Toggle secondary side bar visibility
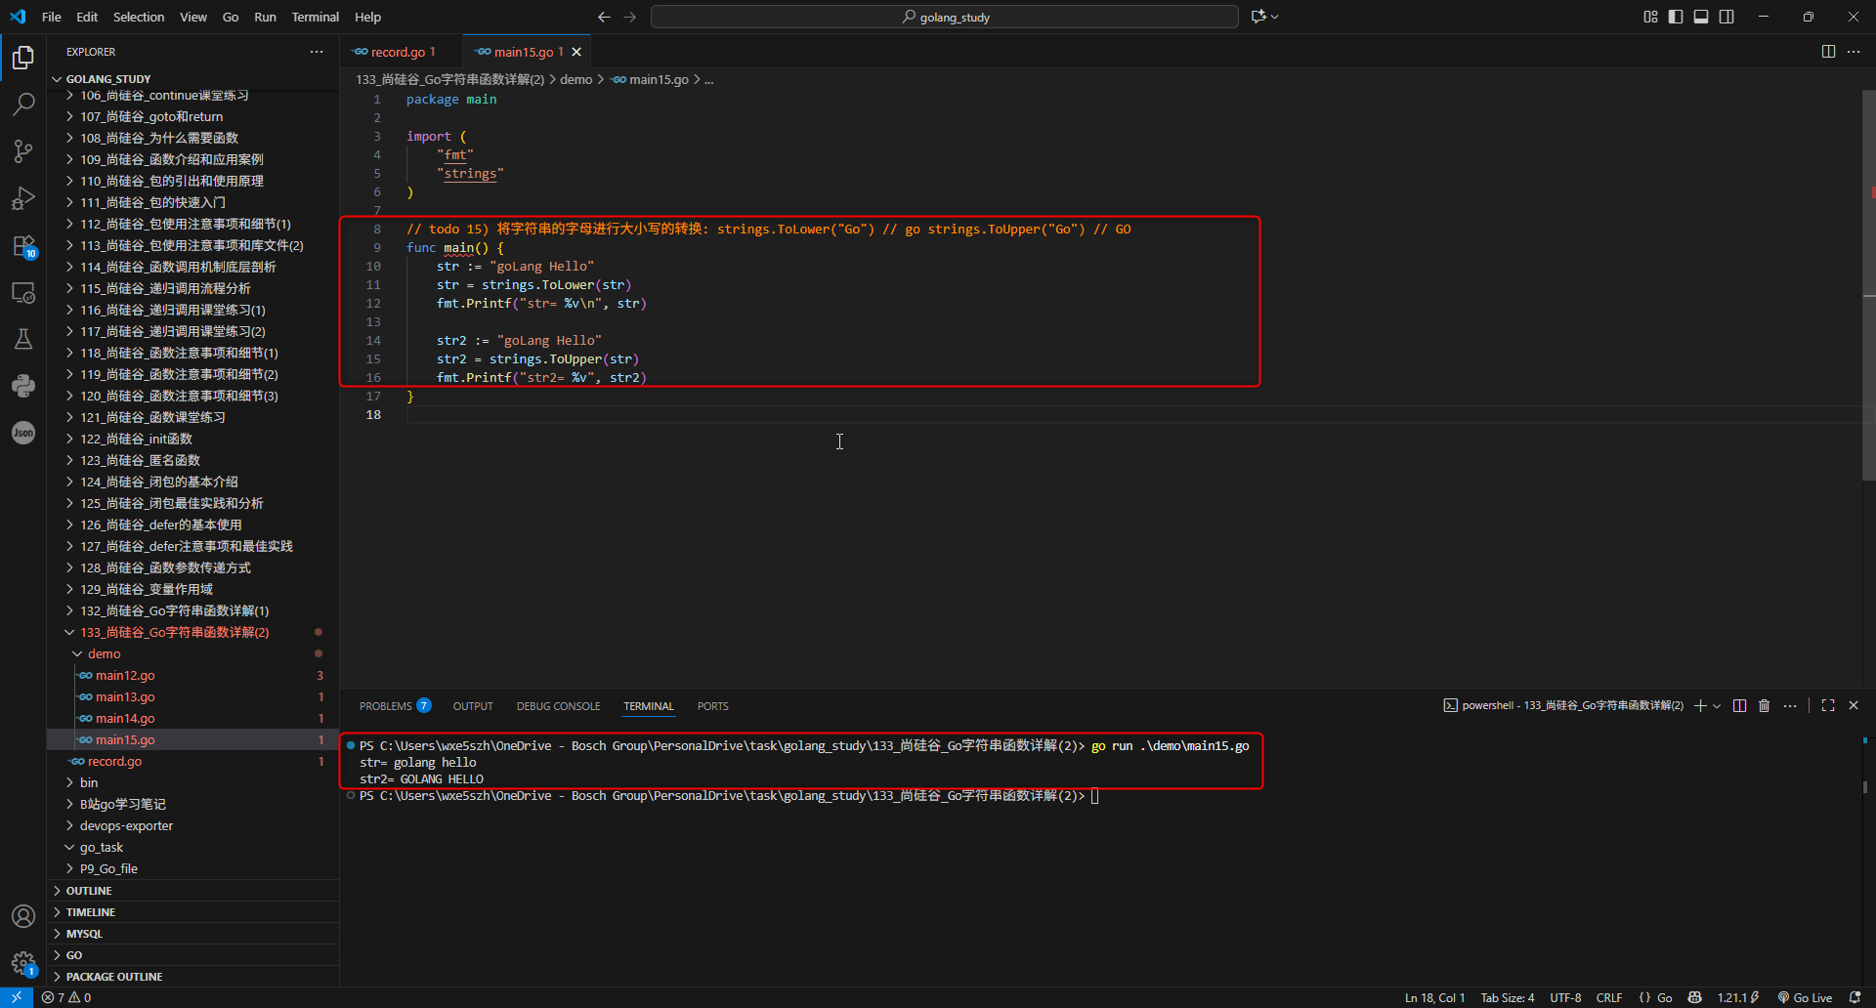 tap(1727, 17)
